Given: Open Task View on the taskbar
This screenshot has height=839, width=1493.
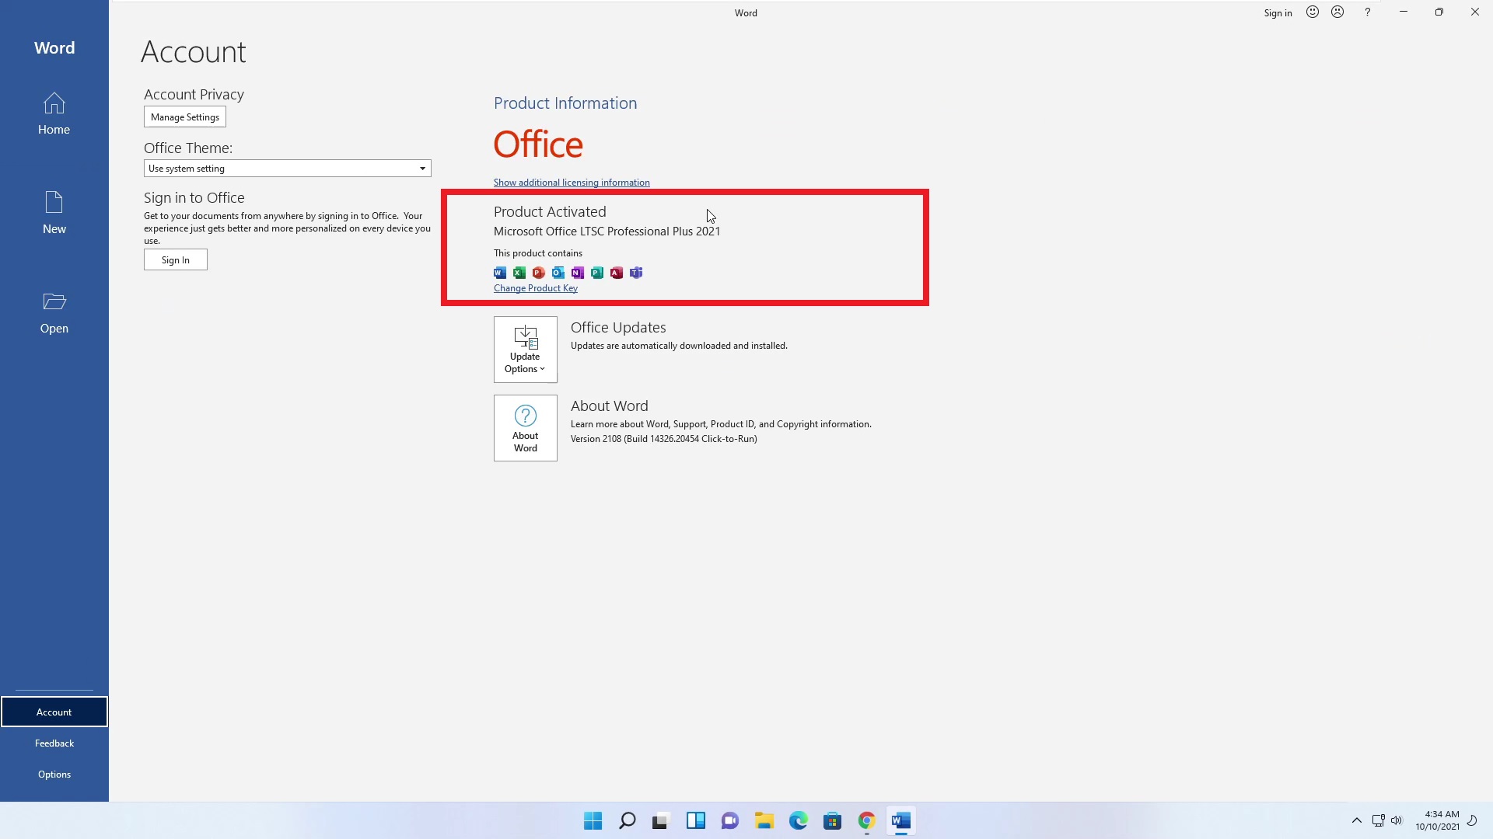Looking at the screenshot, I should tap(661, 821).
